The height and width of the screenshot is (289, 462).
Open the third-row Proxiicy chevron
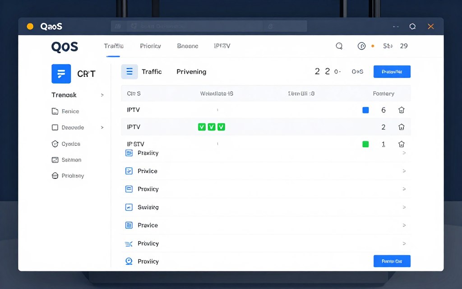click(404, 189)
